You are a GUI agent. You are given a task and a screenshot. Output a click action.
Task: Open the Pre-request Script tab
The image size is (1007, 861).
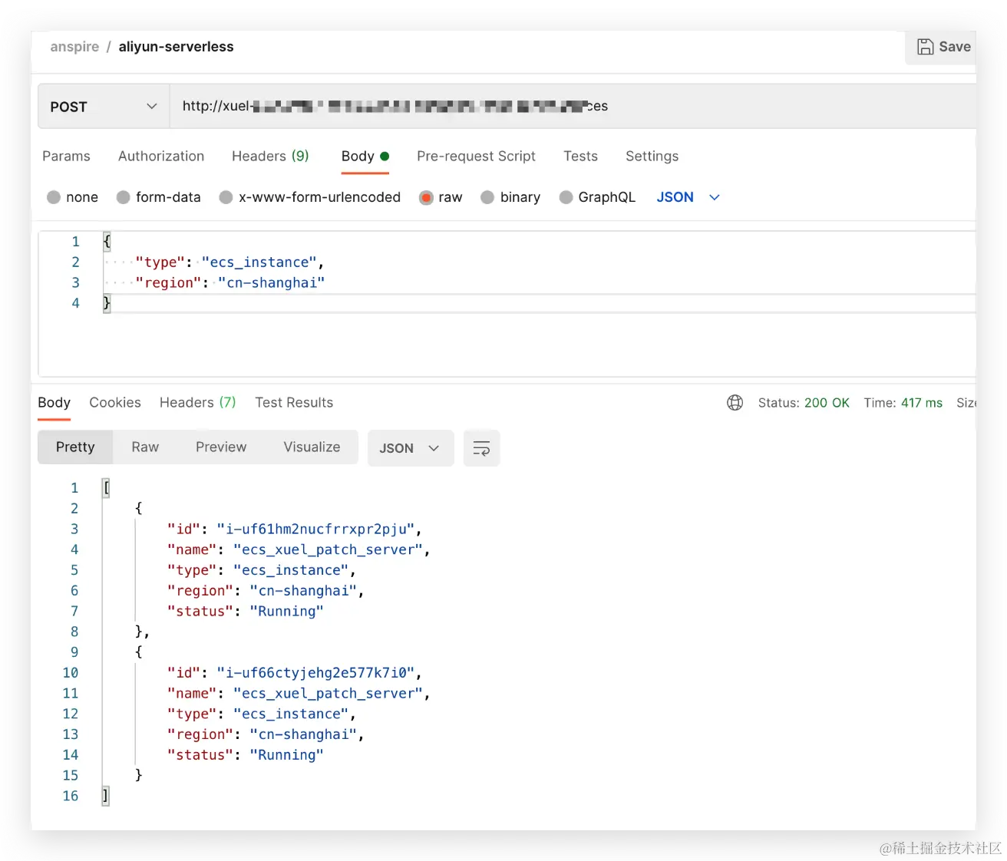pyautogui.click(x=476, y=156)
